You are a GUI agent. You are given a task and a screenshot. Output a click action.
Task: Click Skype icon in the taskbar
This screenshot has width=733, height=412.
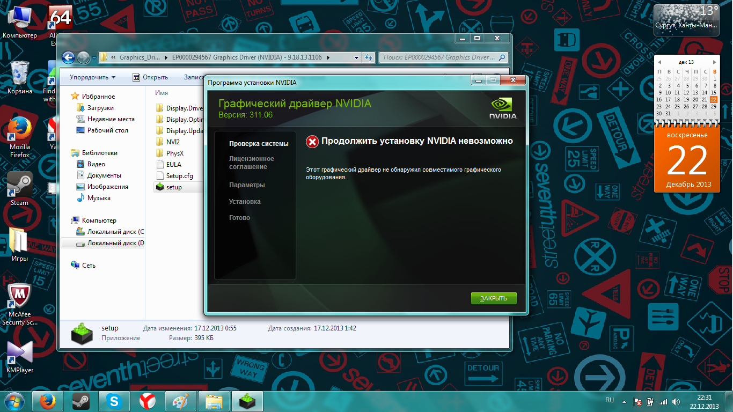pos(114,401)
